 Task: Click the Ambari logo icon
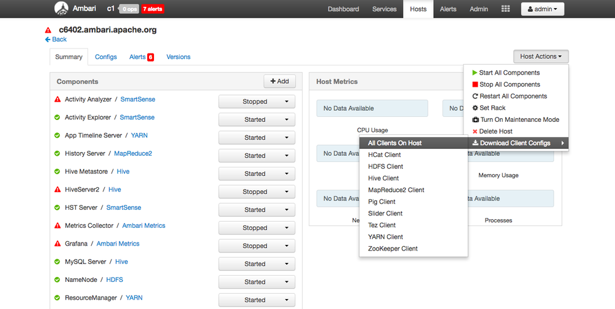coord(61,9)
